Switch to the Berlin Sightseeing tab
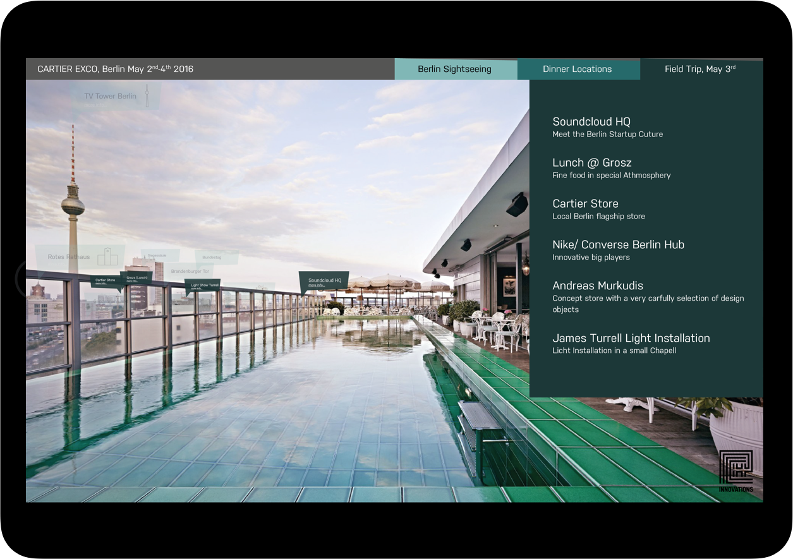 [455, 69]
